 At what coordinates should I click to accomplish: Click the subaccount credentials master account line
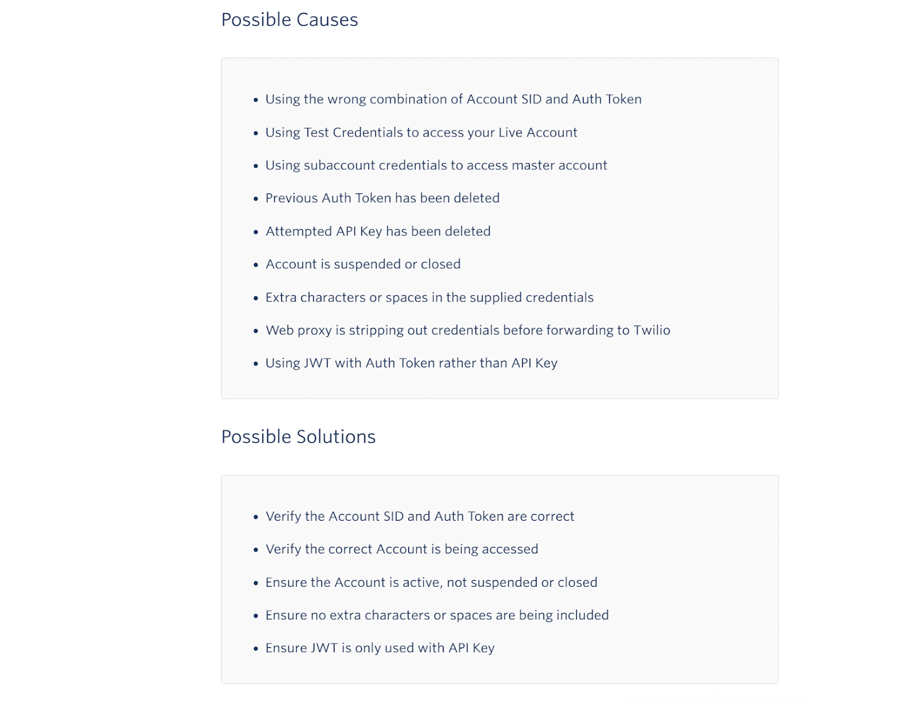pyautogui.click(x=436, y=165)
